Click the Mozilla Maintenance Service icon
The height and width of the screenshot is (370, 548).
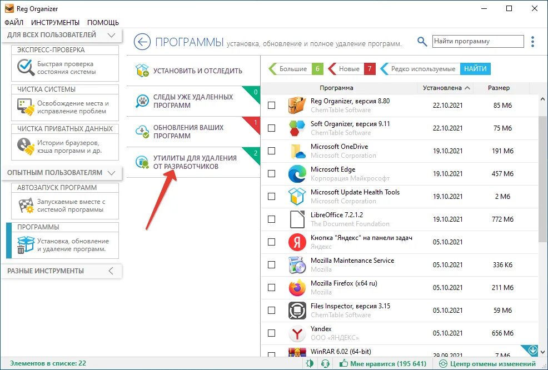(x=297, y=265)
